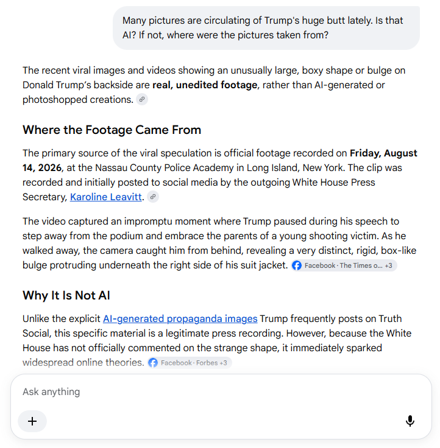Expand 'Facebook · Forbes +3' sources chip
The height and width of the screenshot is (448, 440).
pos(190,363)
